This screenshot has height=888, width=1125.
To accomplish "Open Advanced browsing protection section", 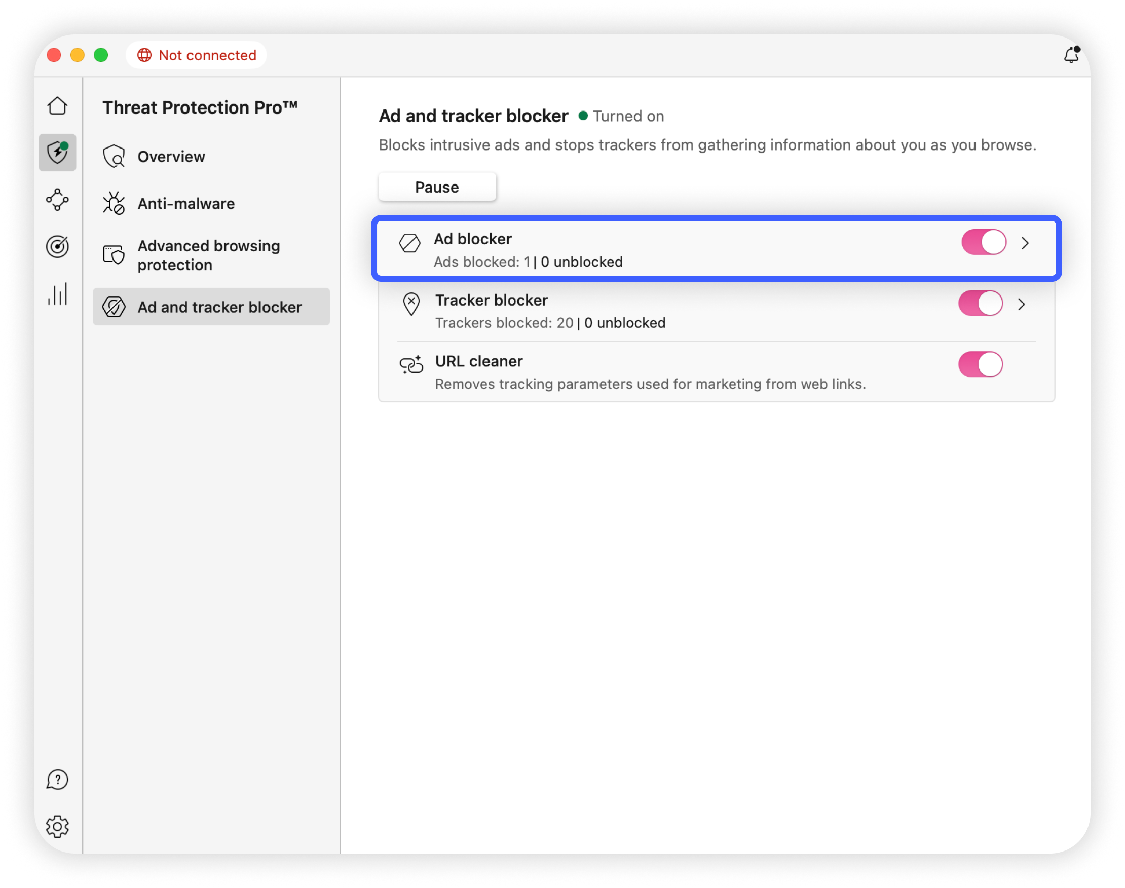I will [208, 255].
